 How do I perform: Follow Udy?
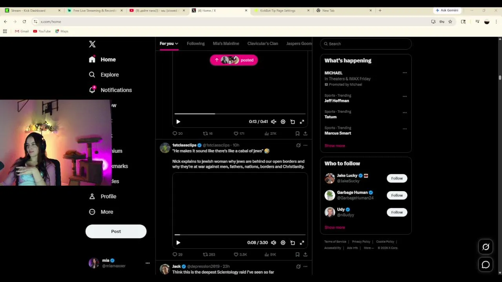coord(397,212)
